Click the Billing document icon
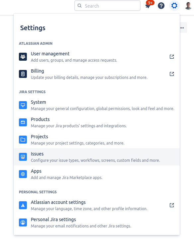194x248 pixels. [x=23, y=74]
